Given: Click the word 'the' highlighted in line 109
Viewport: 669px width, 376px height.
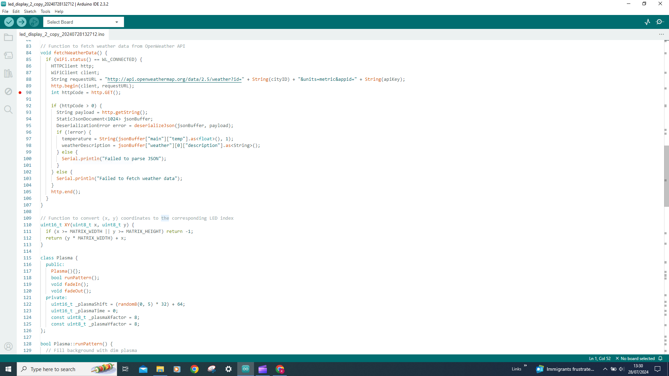Looking at the screenshot, I should [165, 218].
